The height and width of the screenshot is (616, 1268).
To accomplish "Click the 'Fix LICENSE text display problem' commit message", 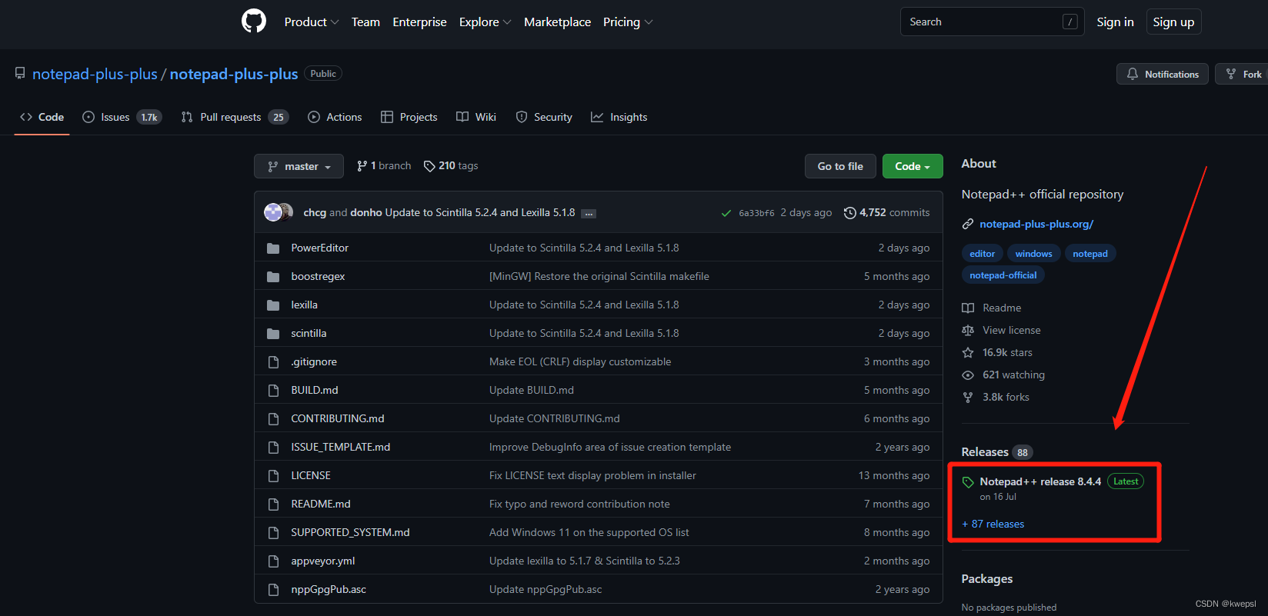I will 592,475.
